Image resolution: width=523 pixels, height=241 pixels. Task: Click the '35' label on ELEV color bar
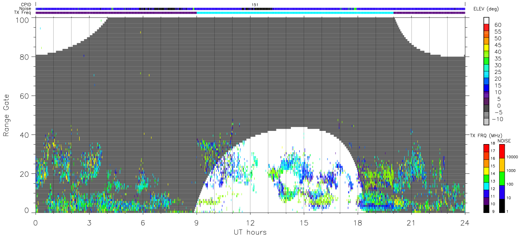click(x=498, y=59)
